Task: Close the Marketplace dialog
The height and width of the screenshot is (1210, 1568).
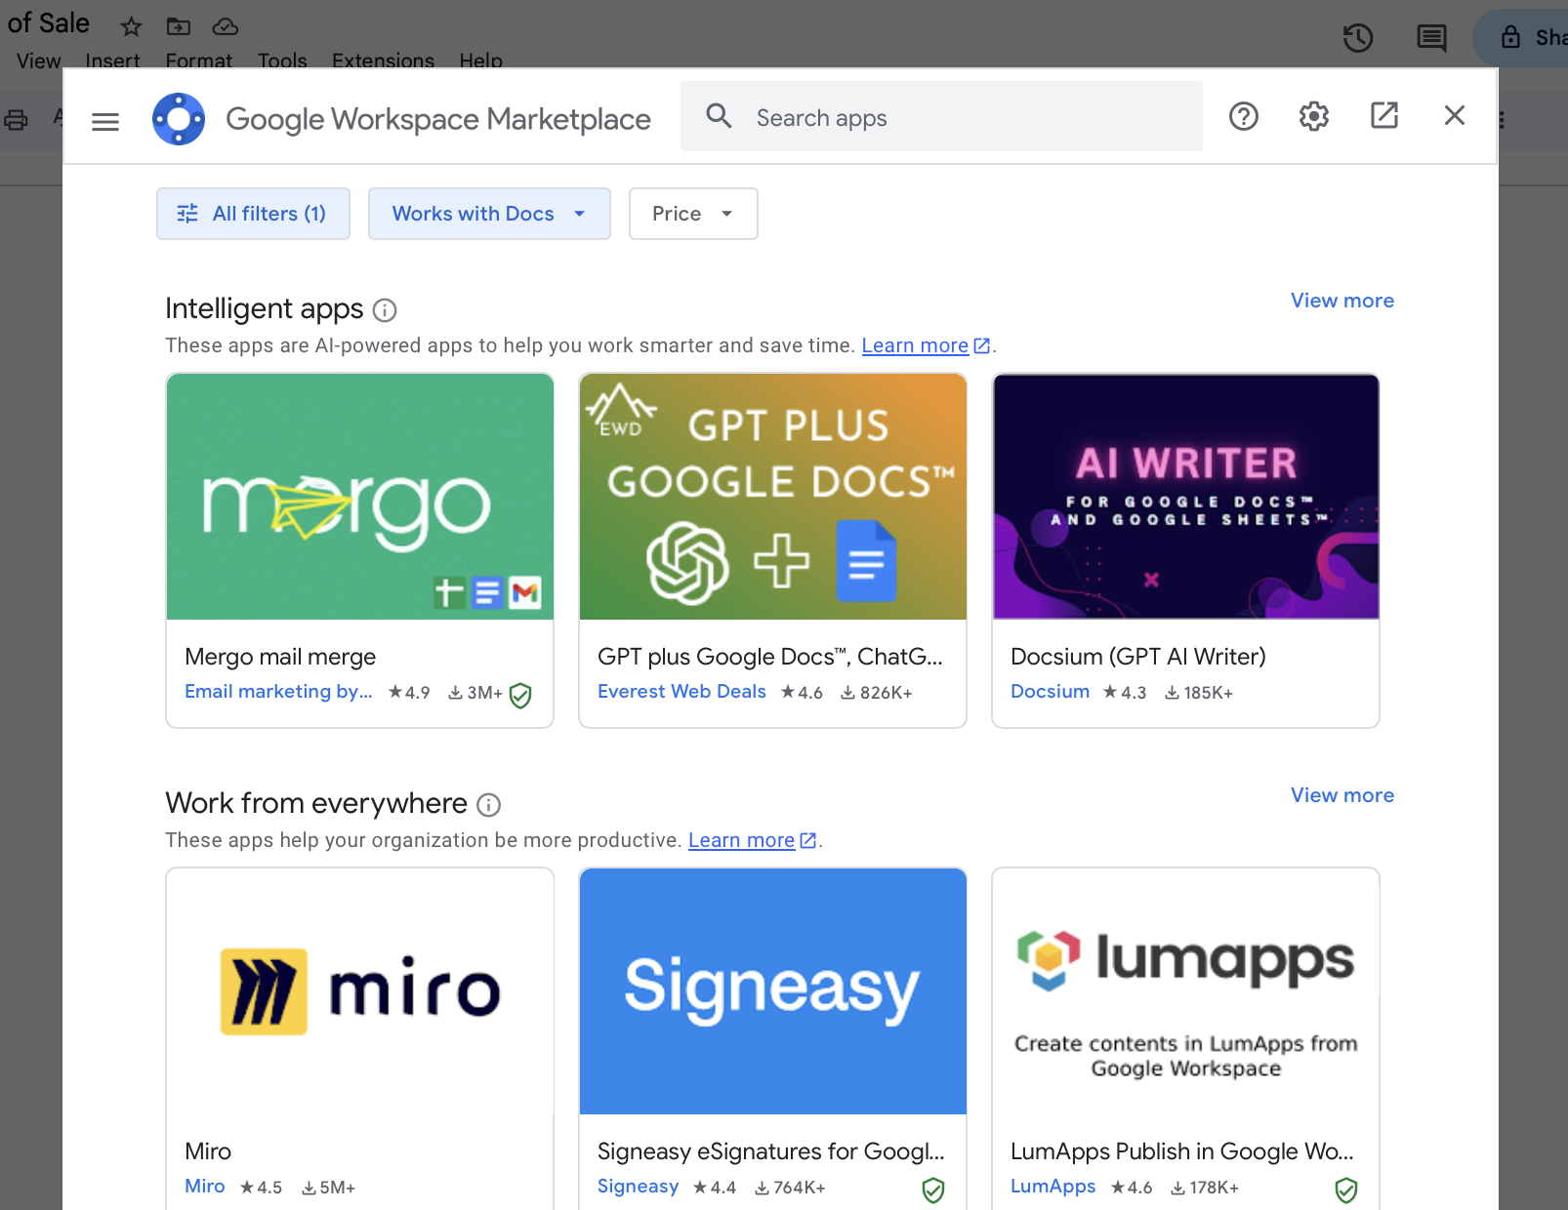Action: (1455, 115)
